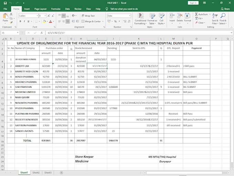
Task: Apply bold formatting to the cell
Action: pos(20,21)
